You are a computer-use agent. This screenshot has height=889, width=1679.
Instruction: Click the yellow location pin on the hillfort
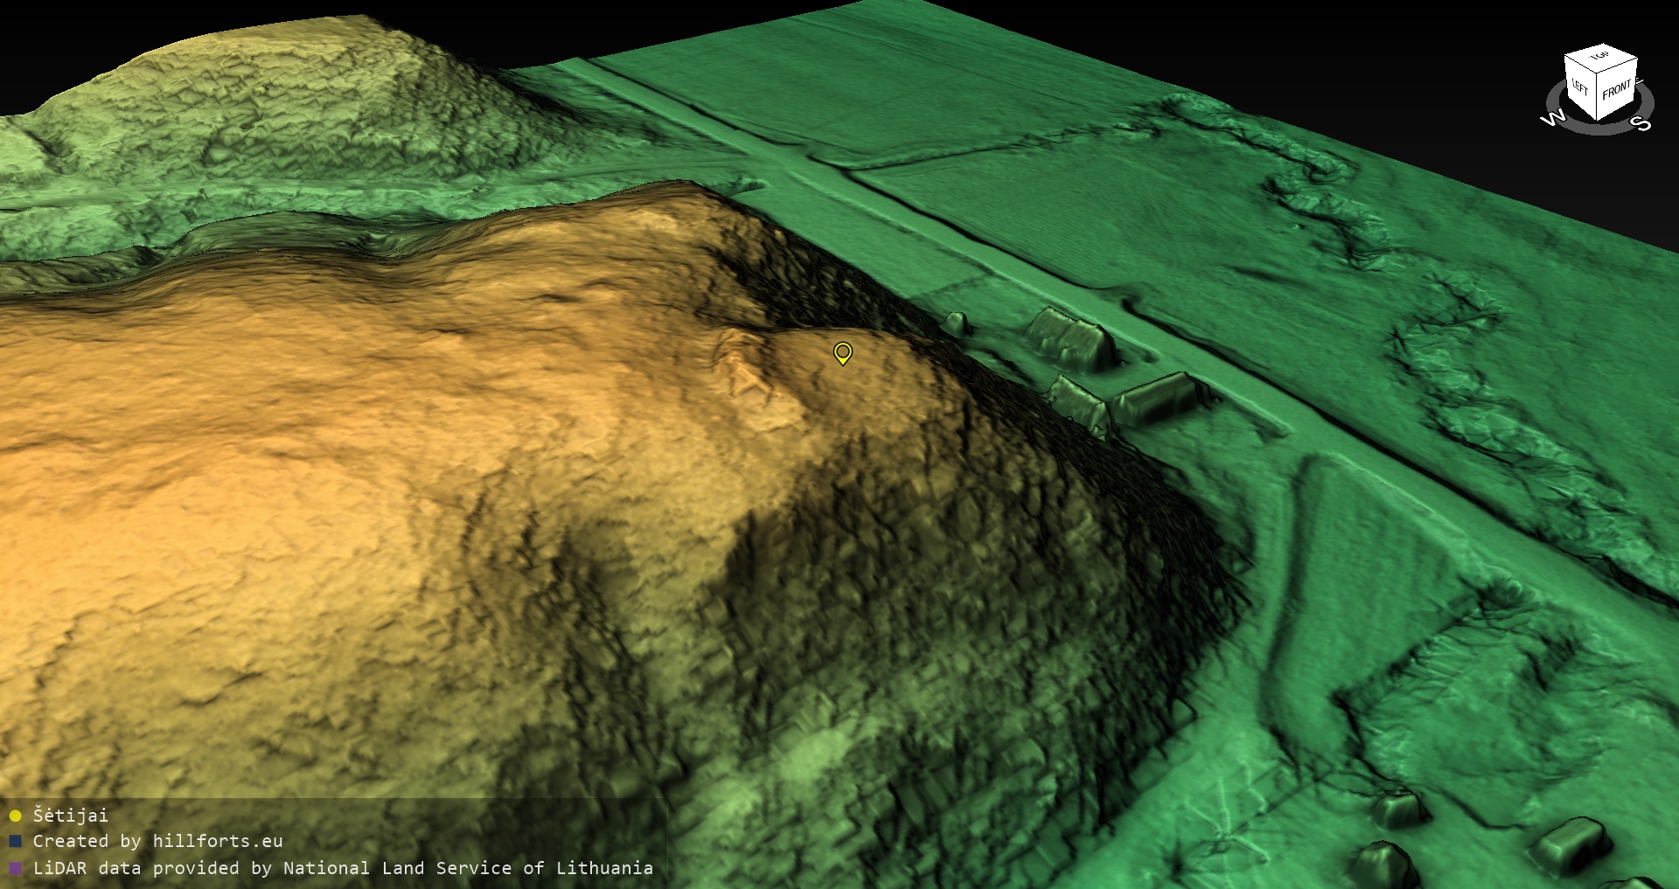click(x=842, y=352)
